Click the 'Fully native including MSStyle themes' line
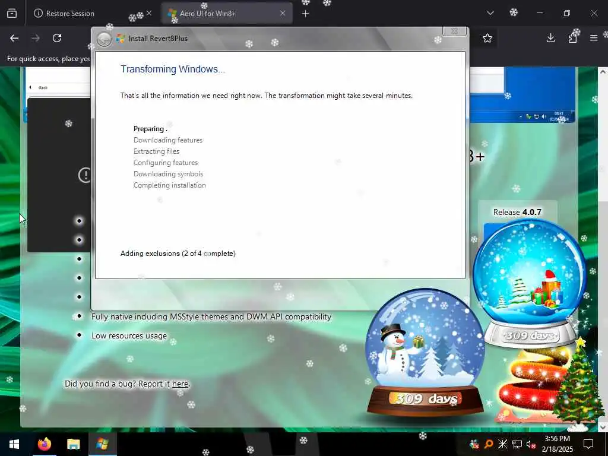This screenshot has width=608, height=456. [x=211, y=317]
